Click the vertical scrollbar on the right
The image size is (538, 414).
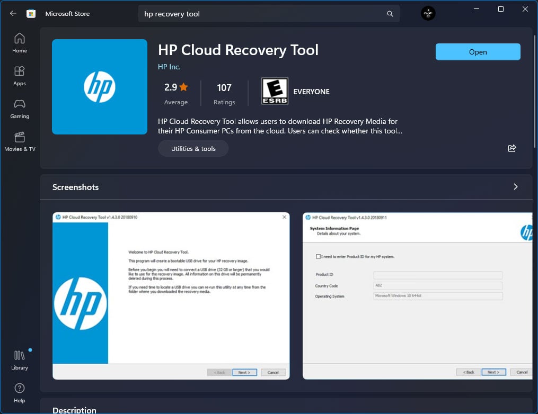535,92
